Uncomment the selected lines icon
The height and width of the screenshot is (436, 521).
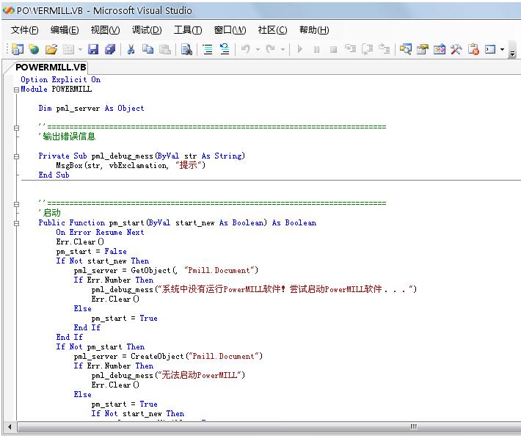[225, 49]
